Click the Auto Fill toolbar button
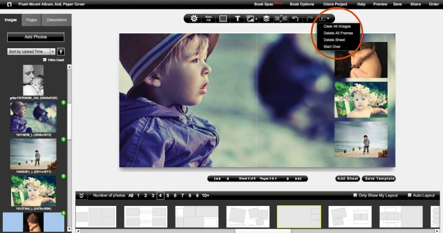This screenshot has width=443, height=233. [x=209, y=19]
